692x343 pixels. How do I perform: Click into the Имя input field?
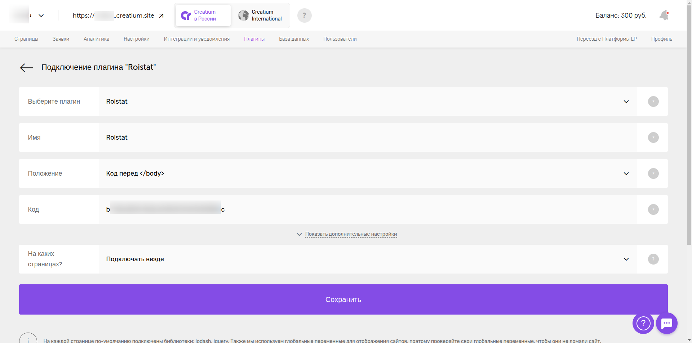(x=368, y=137)
